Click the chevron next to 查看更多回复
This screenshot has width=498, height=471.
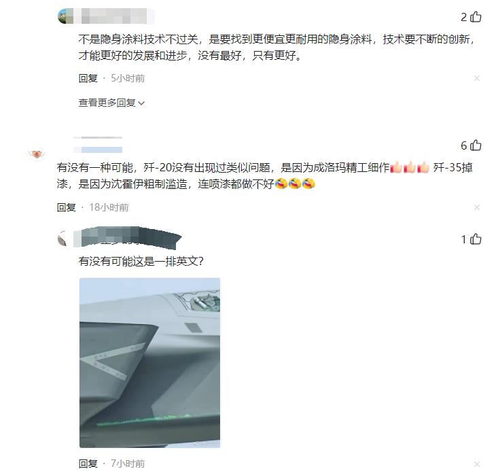pyautogui.click(x=141, y=103)
